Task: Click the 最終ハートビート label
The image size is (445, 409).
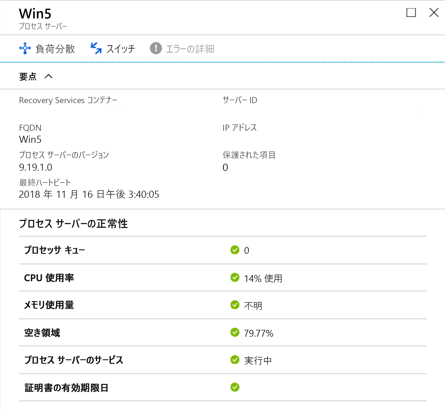Action: (x=45, y=182)
